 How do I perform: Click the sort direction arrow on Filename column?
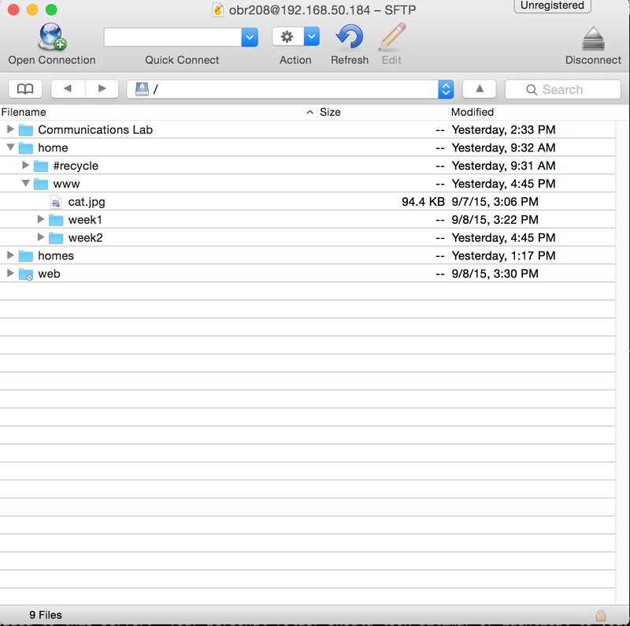(x=309, y=112)
